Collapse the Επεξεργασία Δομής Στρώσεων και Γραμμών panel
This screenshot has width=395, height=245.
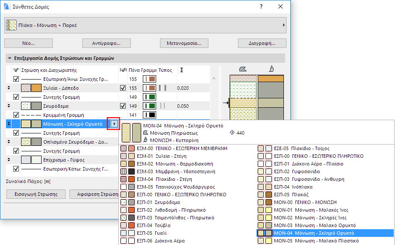click(10, 58)
